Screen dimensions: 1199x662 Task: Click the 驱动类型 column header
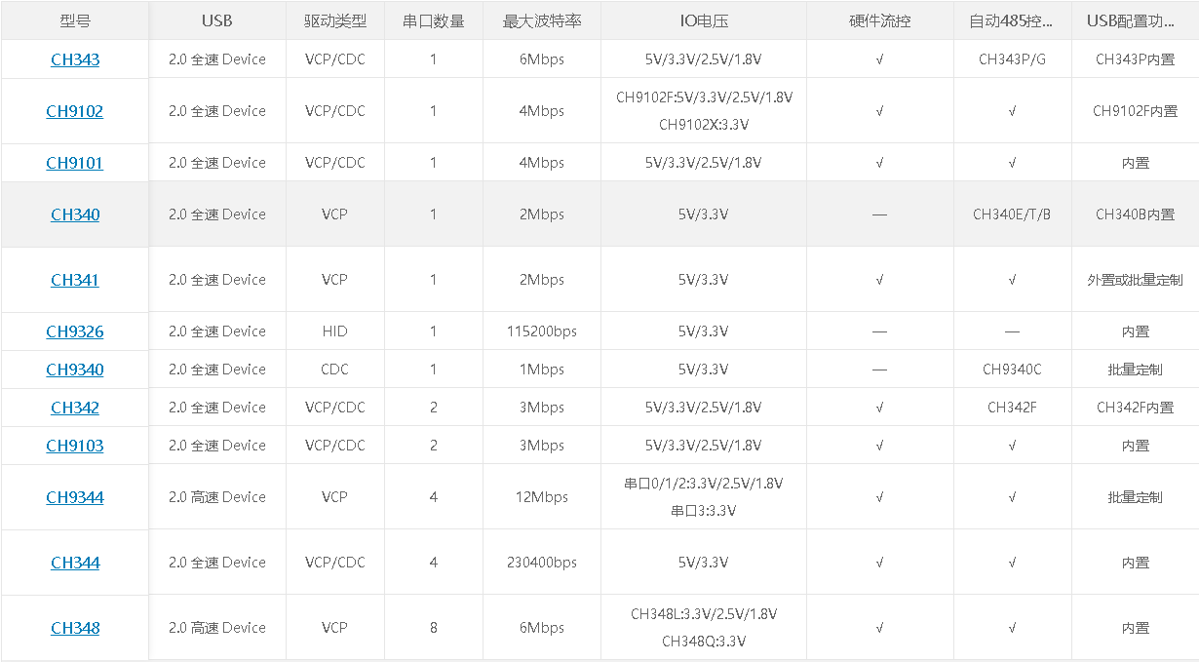click(x=335, y=20)
